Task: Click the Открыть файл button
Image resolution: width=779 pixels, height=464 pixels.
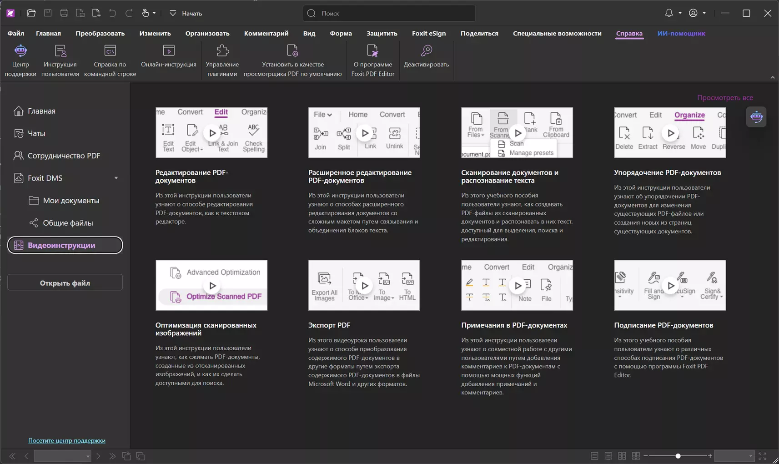Action: click(x=65, y=282)
